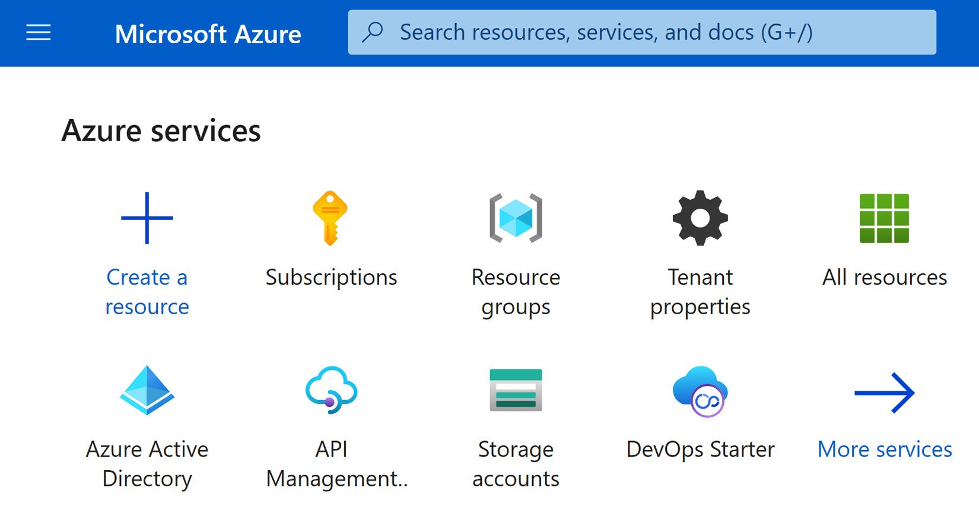Click the 'All resources' text label
The width and height of the screenshot is (979, 514).
[x=884, y=277]
